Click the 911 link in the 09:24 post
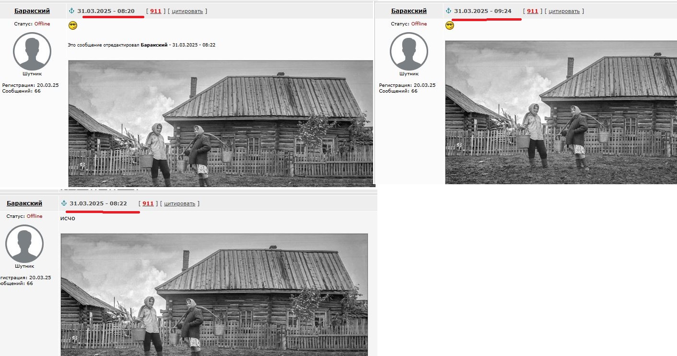Viewport: 677px width, 356px height. pyautogui.click(x=532, y=11)
